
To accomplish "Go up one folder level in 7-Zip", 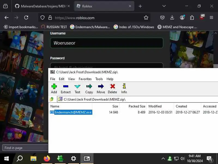I will click(x=52, y=99).
